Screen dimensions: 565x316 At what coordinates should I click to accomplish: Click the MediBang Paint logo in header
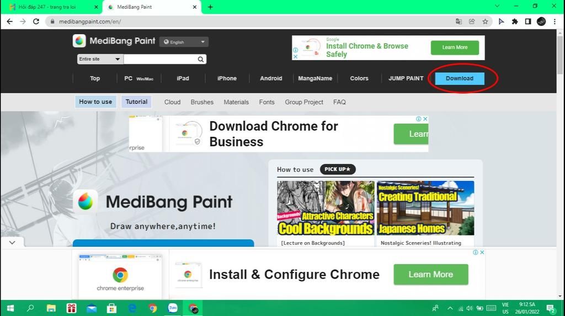(x=114, y=41)
